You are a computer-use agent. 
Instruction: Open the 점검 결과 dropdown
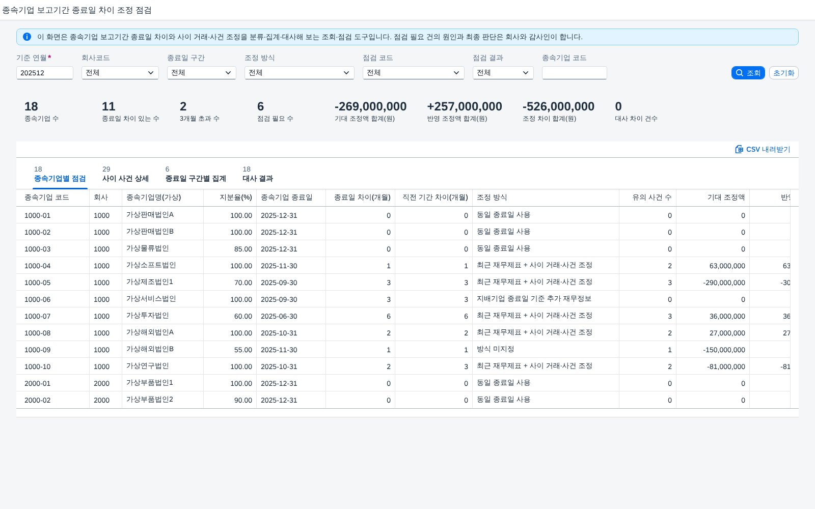503,73
